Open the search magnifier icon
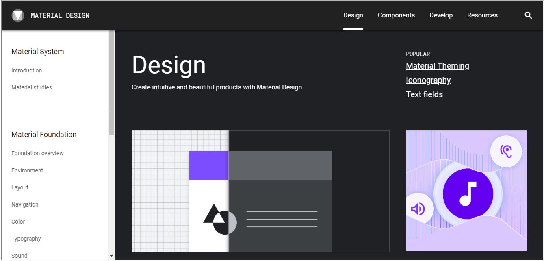Image resolution: width=544 pixels, height=261 pixels. (528, 15)
